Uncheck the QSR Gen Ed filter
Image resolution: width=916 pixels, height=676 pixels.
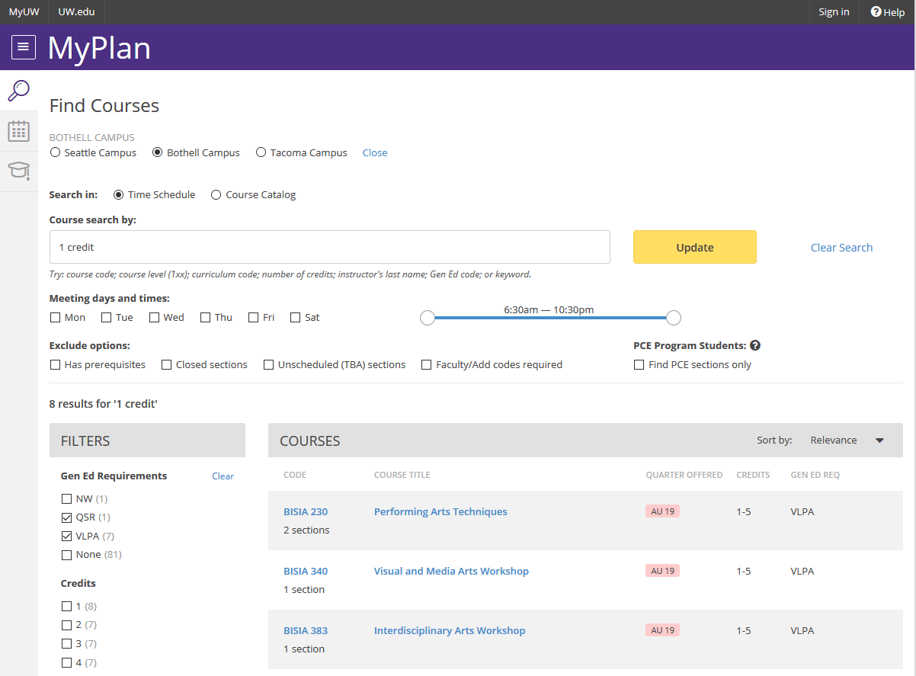coord(66,517)
